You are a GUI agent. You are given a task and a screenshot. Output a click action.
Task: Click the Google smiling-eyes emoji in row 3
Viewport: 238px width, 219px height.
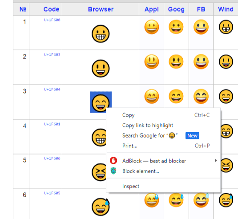click(176, 97)
